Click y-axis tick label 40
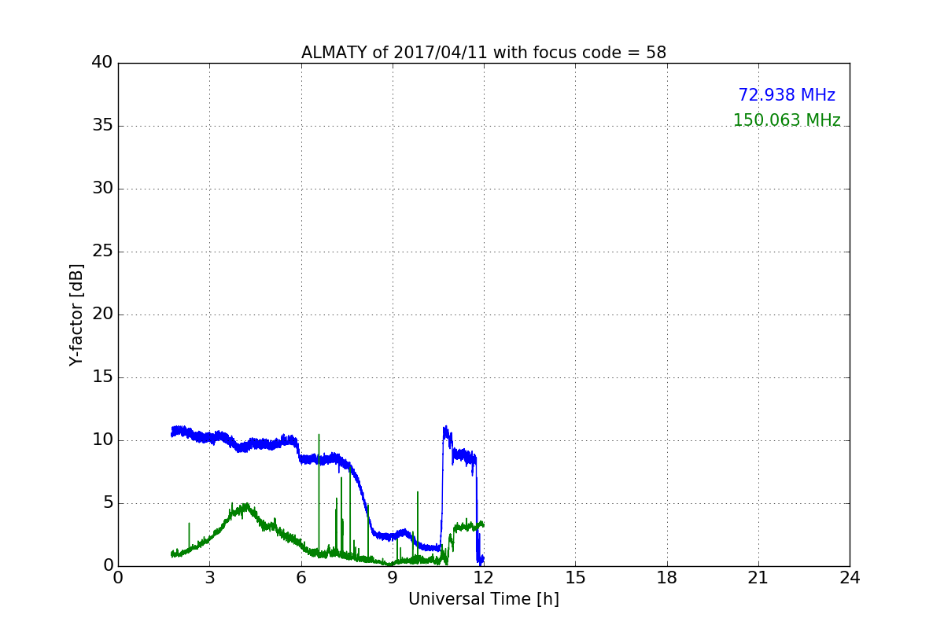944x629 pixels. click(x=102, y=63)
